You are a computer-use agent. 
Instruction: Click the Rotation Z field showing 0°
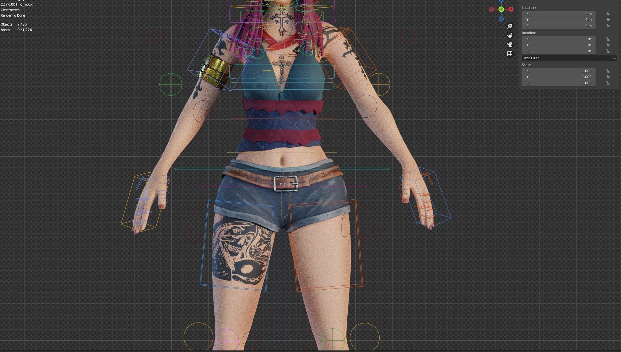click(x=559, y=51)
